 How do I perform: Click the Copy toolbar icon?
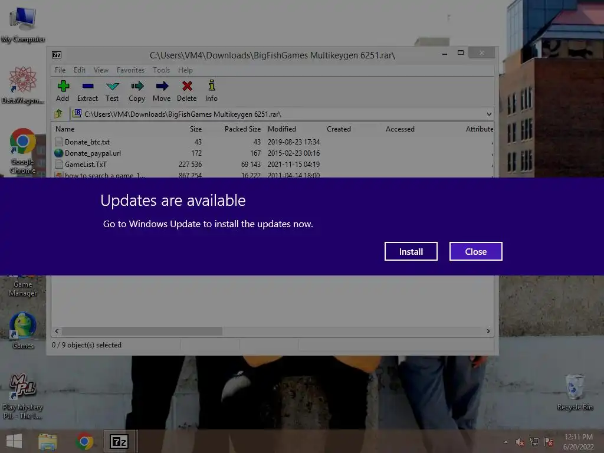click(x=137, y=86)
